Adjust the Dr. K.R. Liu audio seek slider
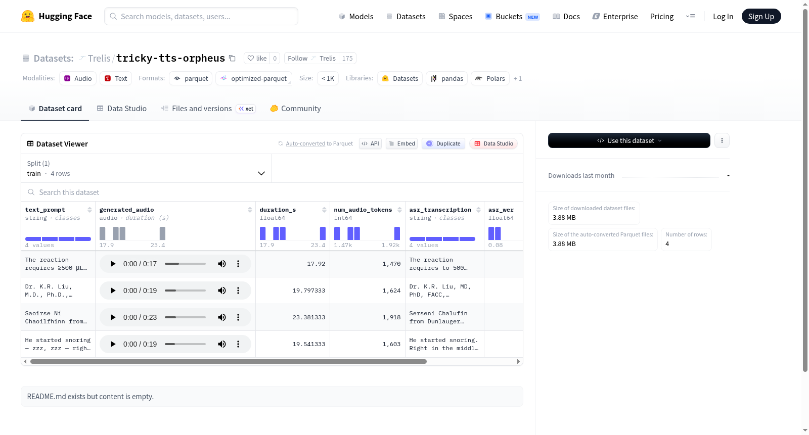The image size is (809, 435). coord(185,291)
